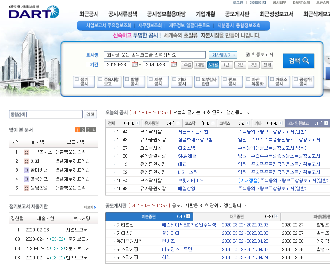Go to page 3 of 많이 본 문서
This screenshot has height=270, width=330.
coord(88,130)
